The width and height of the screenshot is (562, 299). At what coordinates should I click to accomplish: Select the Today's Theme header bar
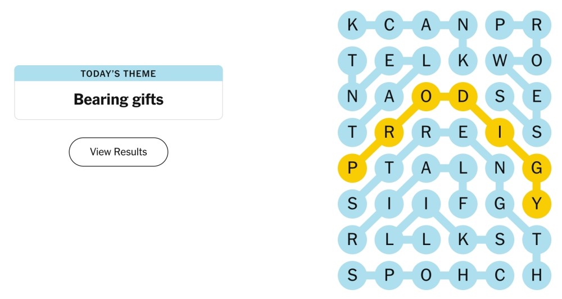118,74
